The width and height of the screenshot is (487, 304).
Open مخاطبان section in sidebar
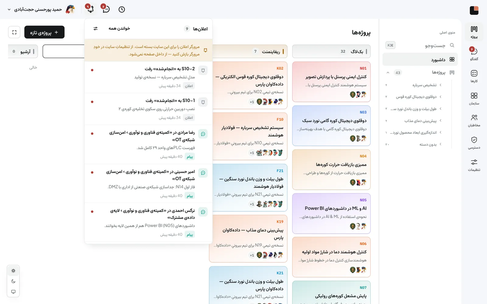click(x=474, y=121)
